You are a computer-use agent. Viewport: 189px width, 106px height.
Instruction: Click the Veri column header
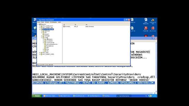point(107,24)
